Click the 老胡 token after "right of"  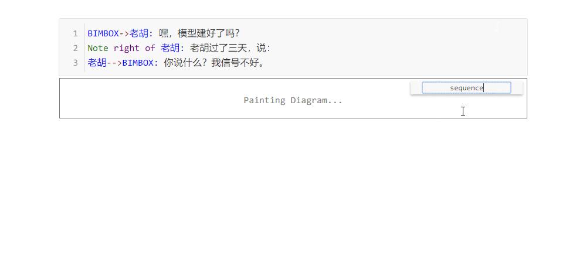pyautogui.click(x=170, y=48)
